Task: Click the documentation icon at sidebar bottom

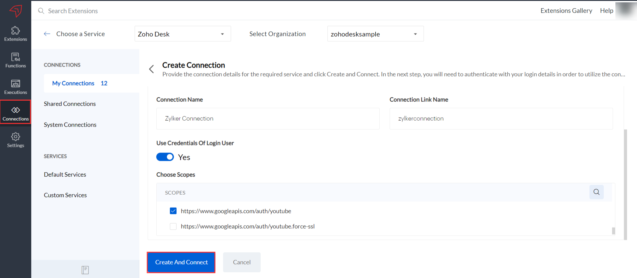Action: [85, 270]
